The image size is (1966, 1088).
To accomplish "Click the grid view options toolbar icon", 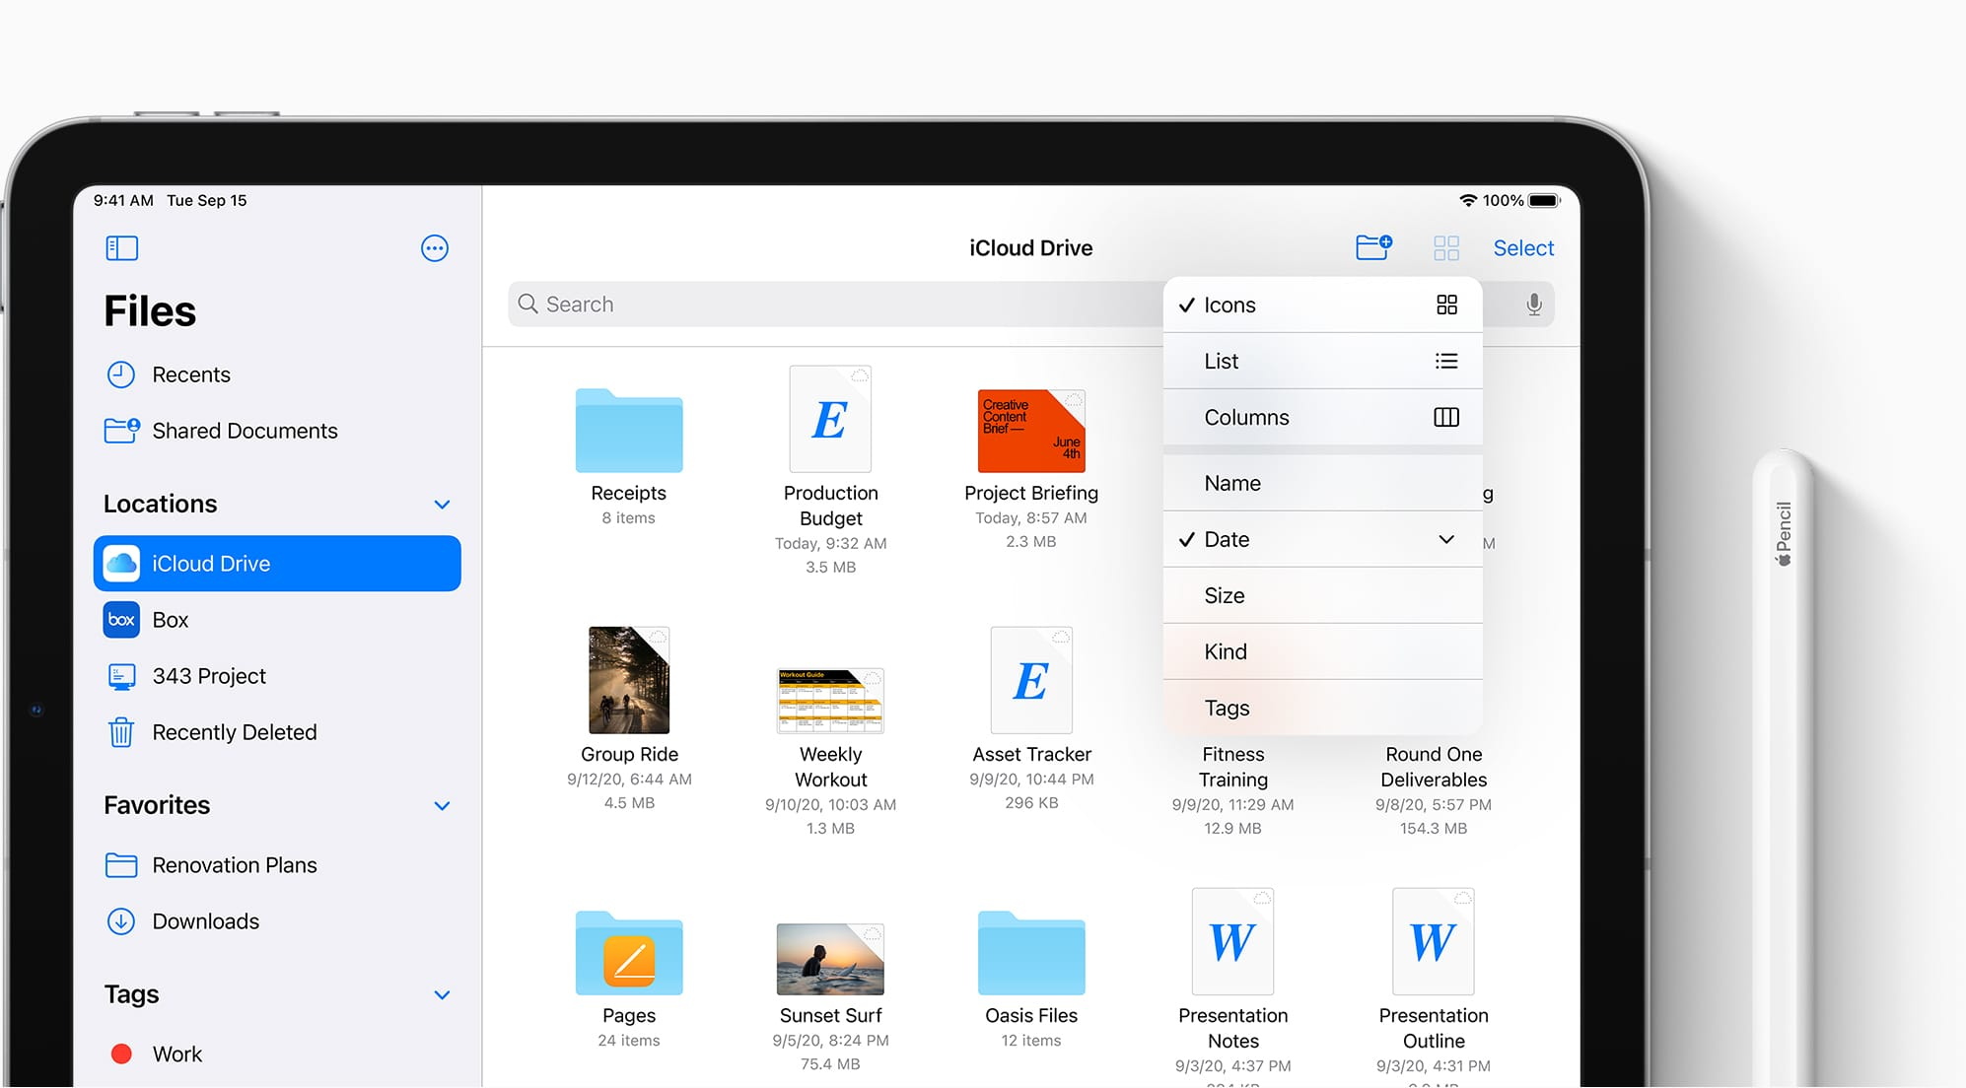I will point(1445,248).
